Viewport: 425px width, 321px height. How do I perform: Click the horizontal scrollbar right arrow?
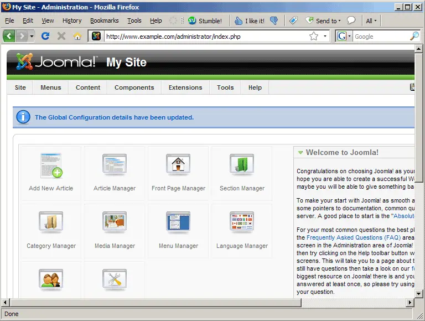pos(410,302)
